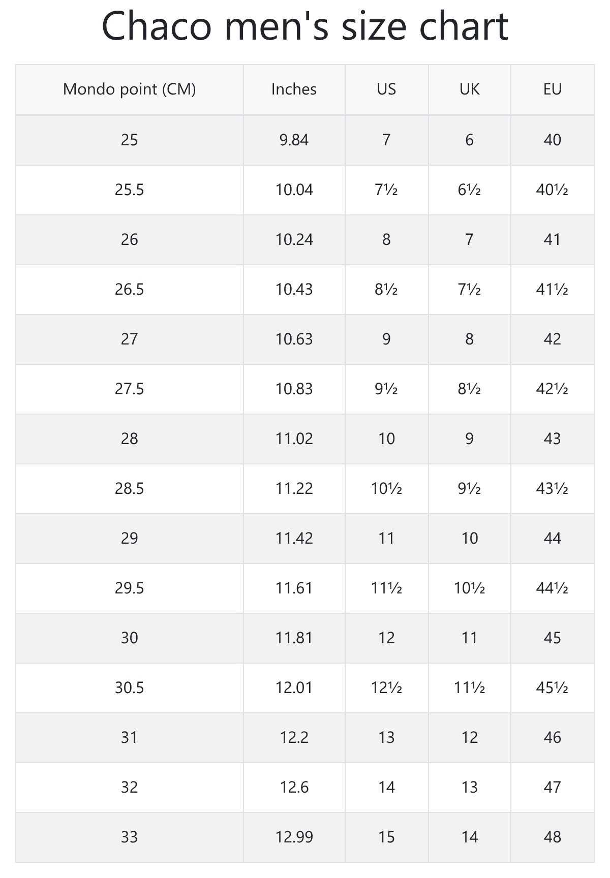Select the 12.6 inches cell

click(x=294, y=788)
